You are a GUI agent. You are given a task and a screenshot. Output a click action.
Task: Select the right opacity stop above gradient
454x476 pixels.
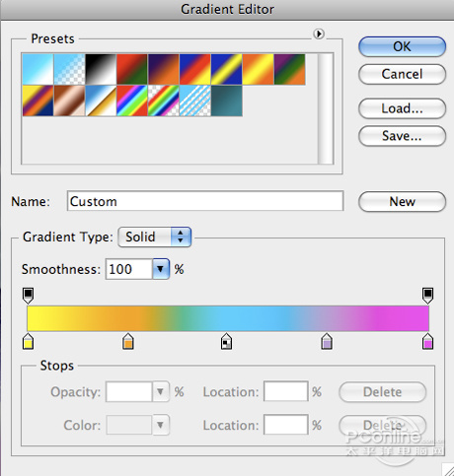(427, 296)
